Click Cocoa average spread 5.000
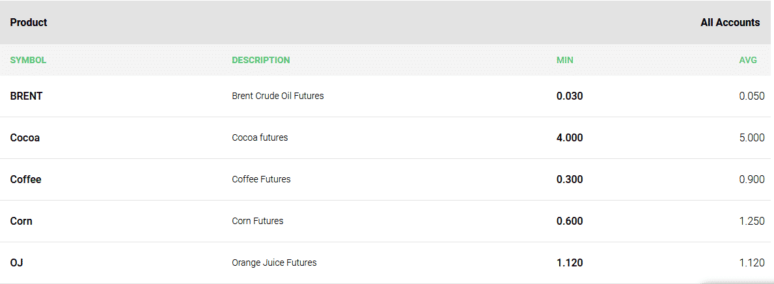774x284 pixels. (752, 138)
